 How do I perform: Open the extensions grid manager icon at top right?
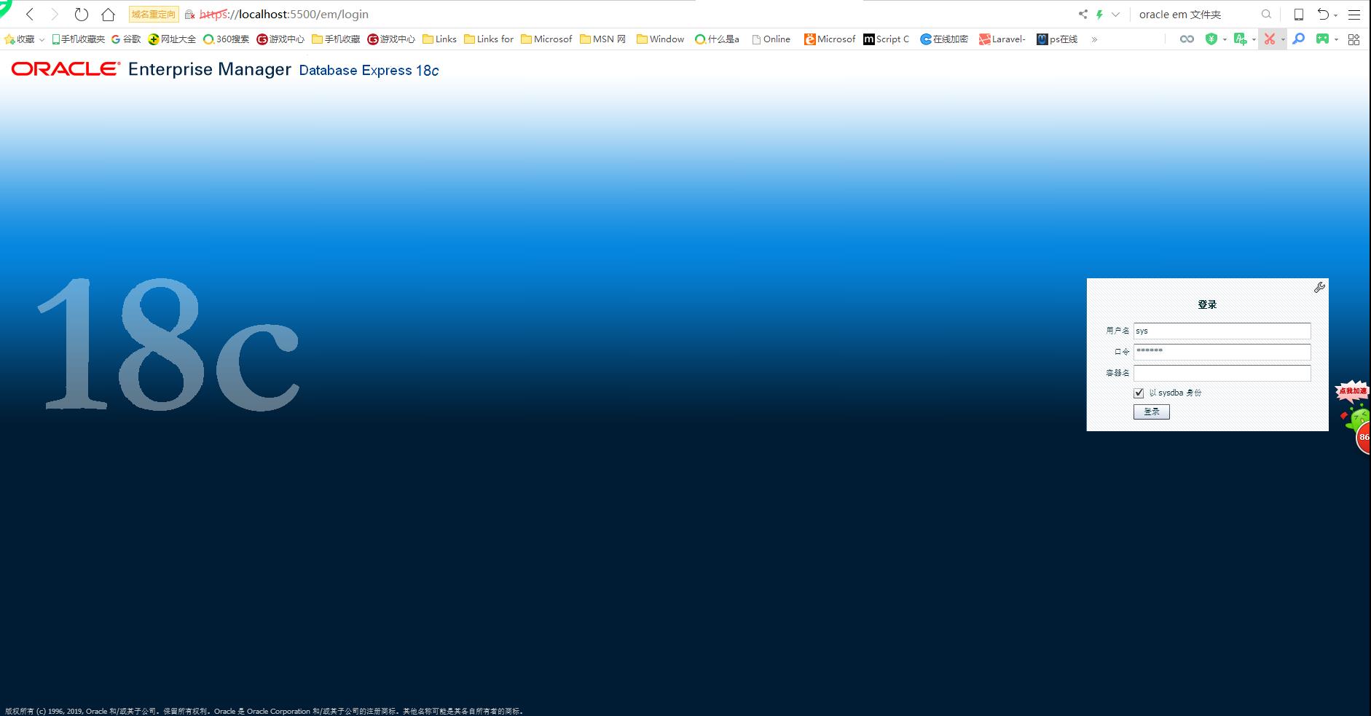click(1354, 39)
